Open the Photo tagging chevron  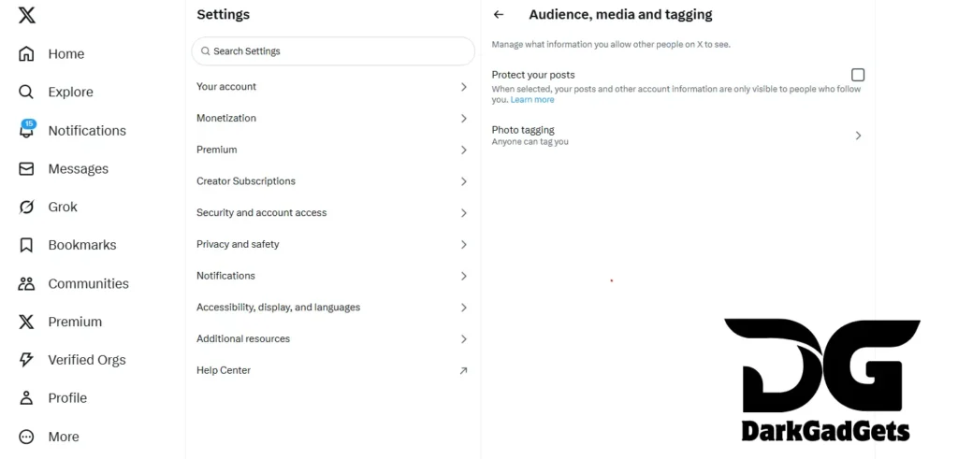[x=859, y=136]
